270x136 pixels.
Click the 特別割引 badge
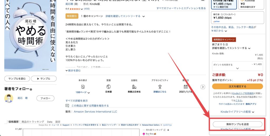tap(72, 16)
